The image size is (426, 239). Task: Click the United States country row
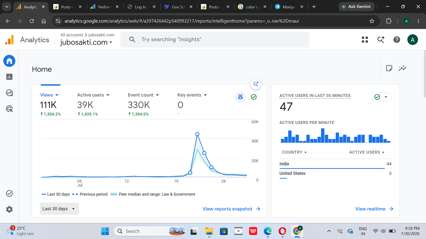coord(335,173)
